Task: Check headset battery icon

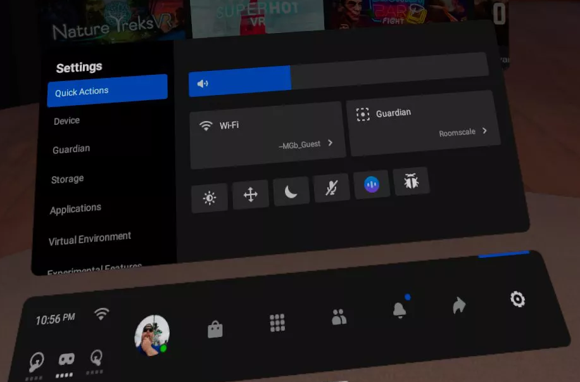Action: pos(66,359)
